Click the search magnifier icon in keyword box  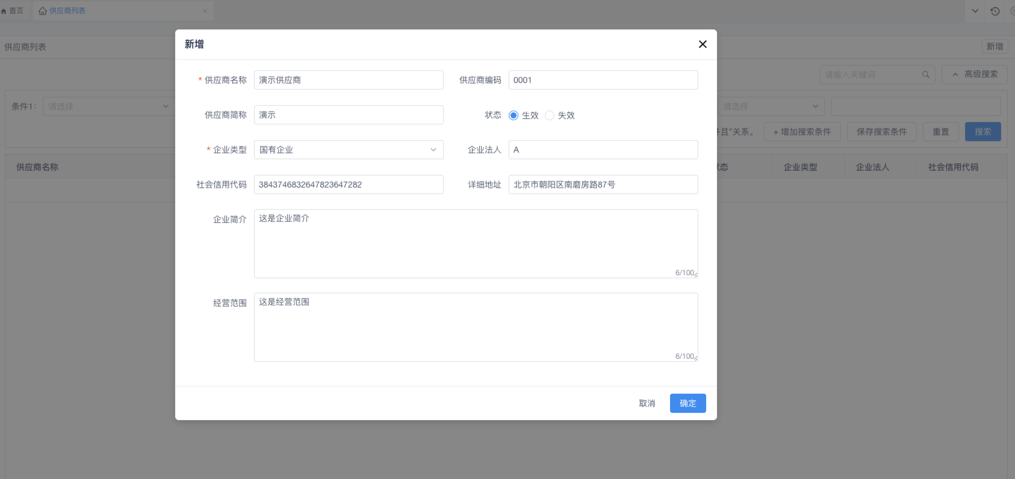(x=925, y=75)
